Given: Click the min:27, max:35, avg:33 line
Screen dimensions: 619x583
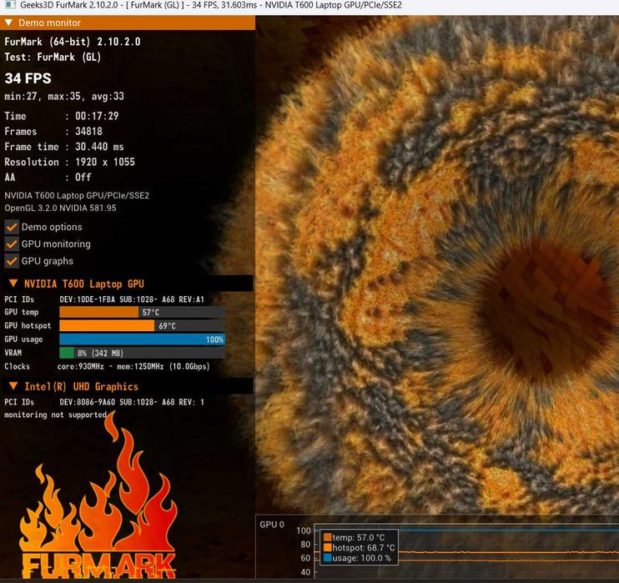Looking at the screenshot, I should 64,96.
